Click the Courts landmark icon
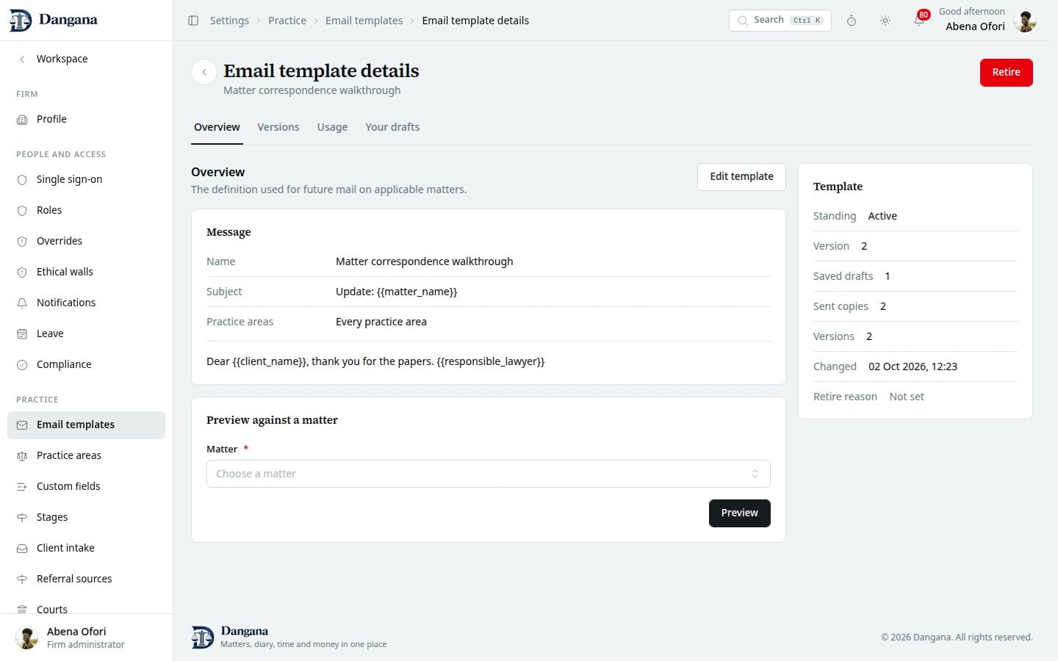This screenshot has width=1058, height=661. (x=22, y=610)
